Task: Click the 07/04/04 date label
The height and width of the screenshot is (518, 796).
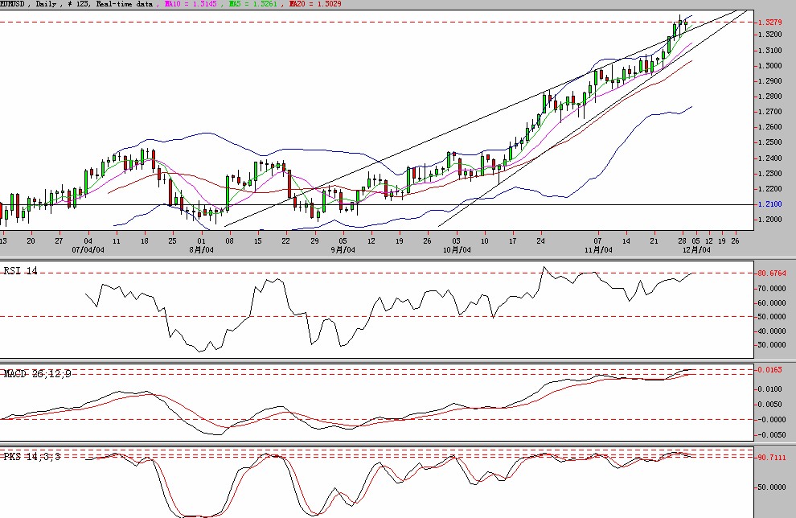Action: tap(88, 250)
